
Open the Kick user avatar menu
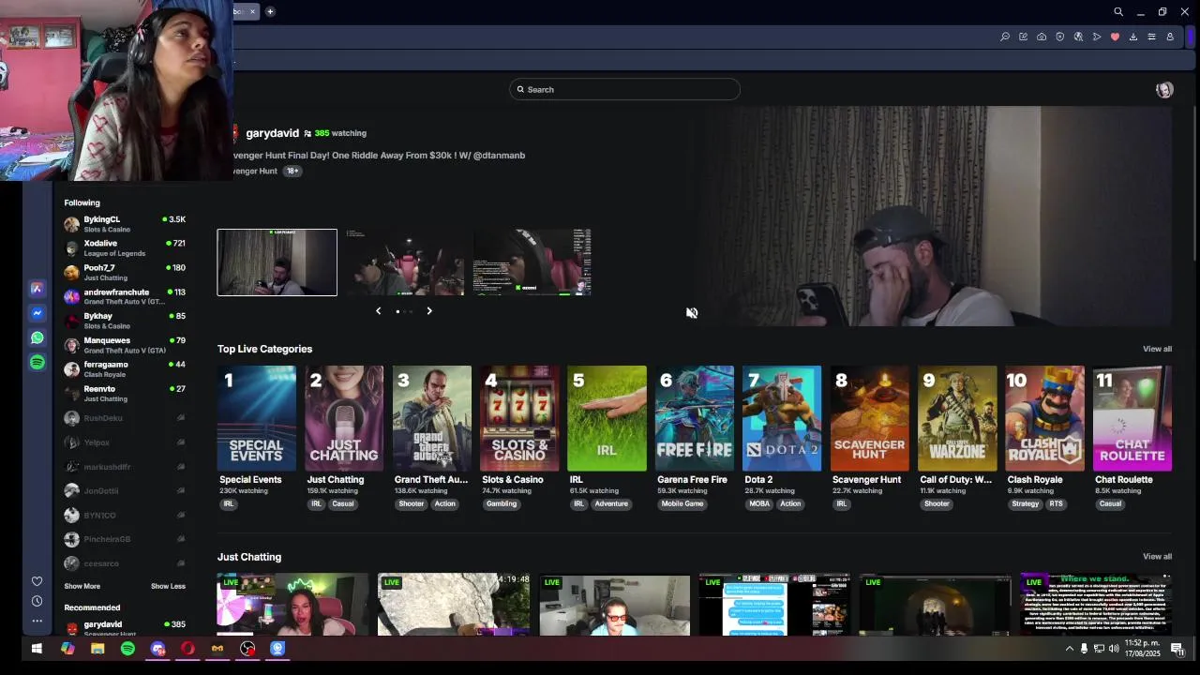tap(1164, 90)
